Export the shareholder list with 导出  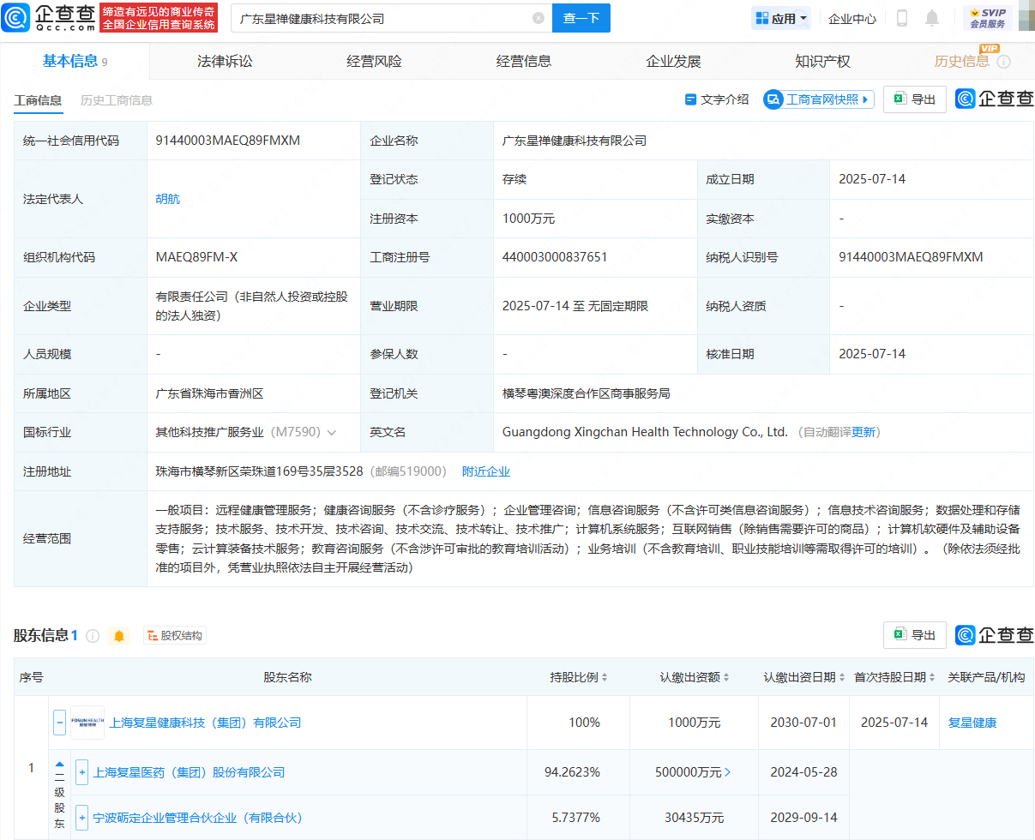915,635
